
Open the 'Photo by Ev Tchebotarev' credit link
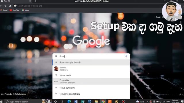coord(15,94)
